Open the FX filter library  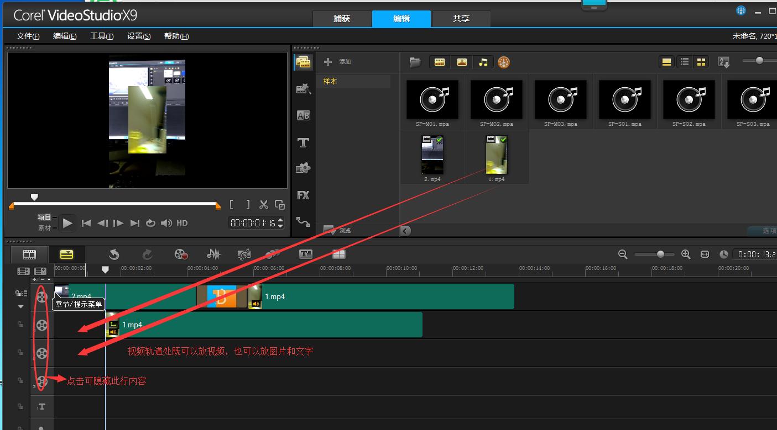coord(303,195)
